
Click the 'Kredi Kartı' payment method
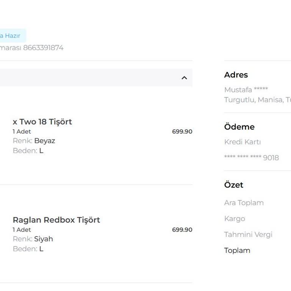242,142
